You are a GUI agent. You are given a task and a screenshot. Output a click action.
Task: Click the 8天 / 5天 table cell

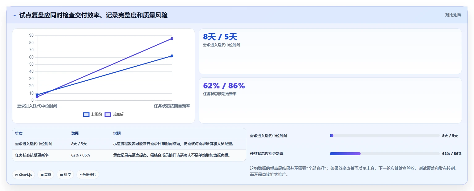(79, 144)
